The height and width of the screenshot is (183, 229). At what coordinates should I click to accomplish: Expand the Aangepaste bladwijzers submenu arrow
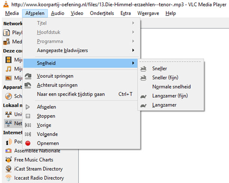[133, 50]
